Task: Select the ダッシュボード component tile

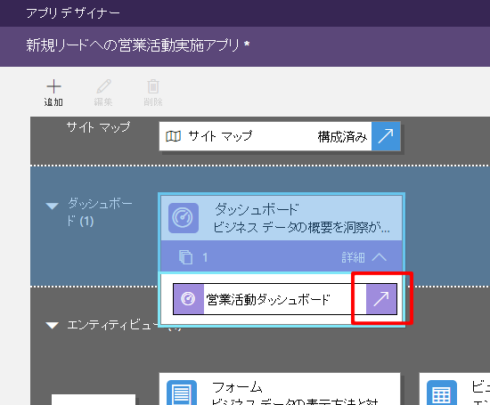Action: click(x=282, y=218)
